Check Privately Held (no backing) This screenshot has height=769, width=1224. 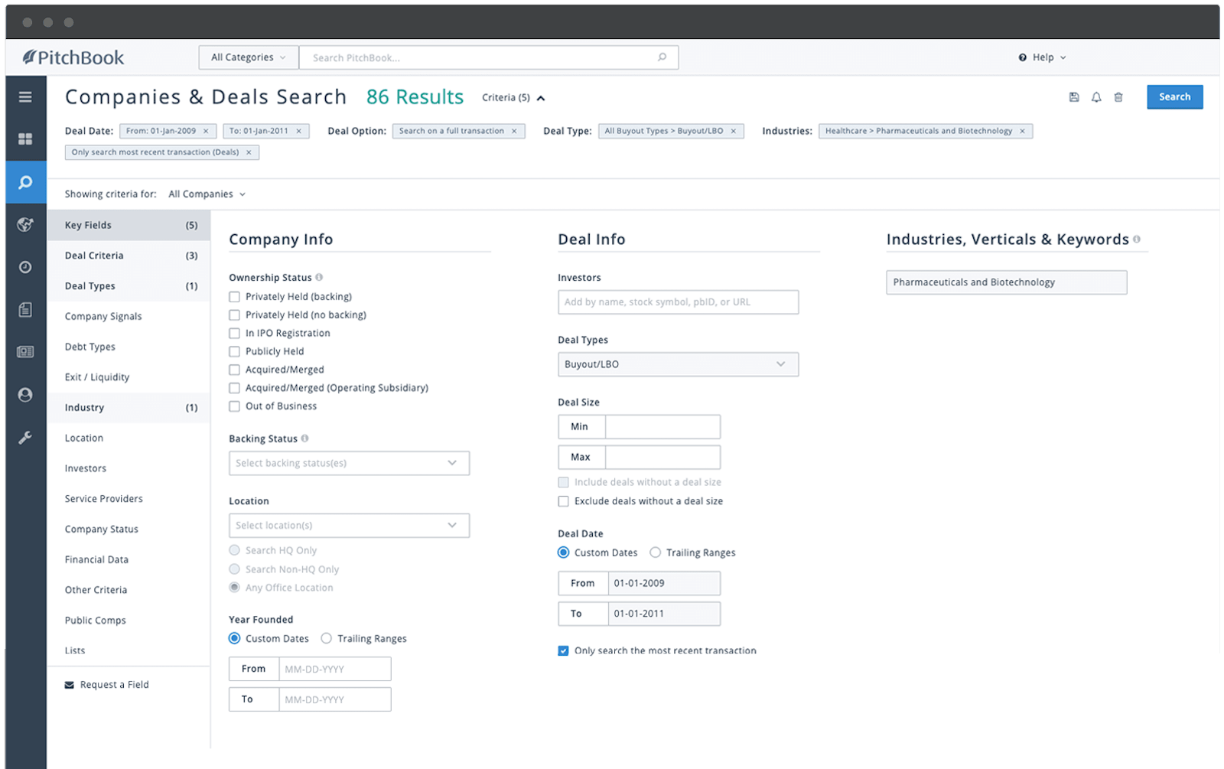tap(234, 315)
